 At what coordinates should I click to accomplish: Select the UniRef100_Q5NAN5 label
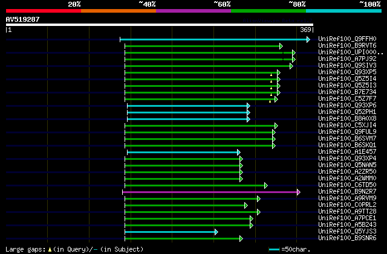click(x=347, y=165)
